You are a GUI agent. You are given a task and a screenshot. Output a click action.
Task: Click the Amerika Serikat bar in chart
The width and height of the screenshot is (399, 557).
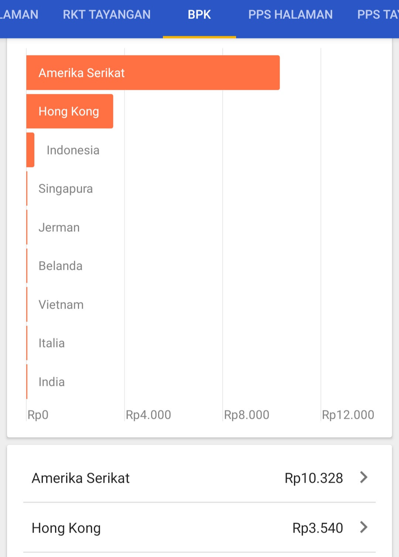coord(153,73)
